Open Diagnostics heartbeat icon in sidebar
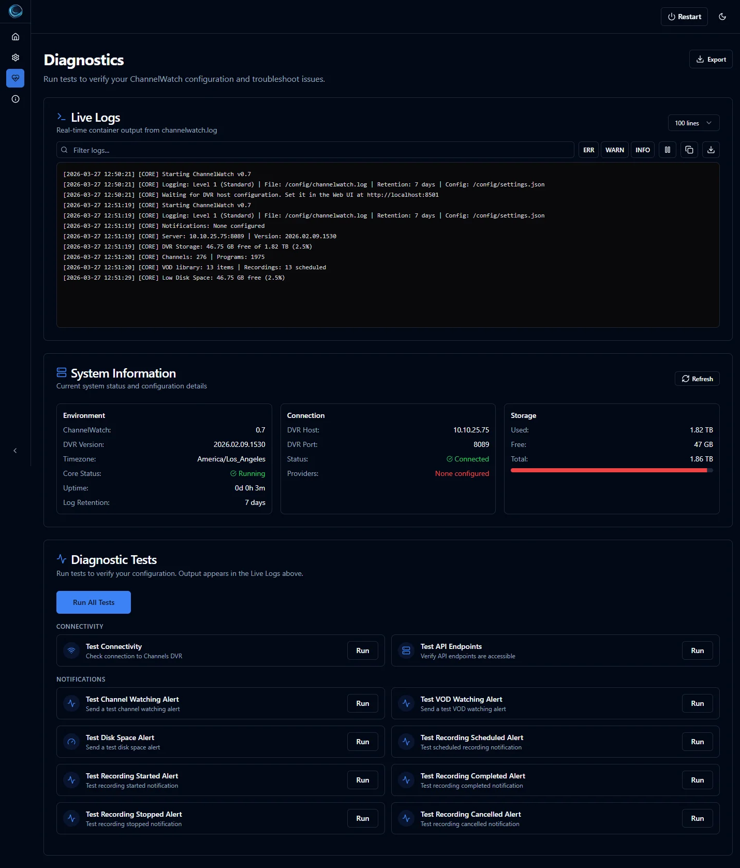 (16, 78)
